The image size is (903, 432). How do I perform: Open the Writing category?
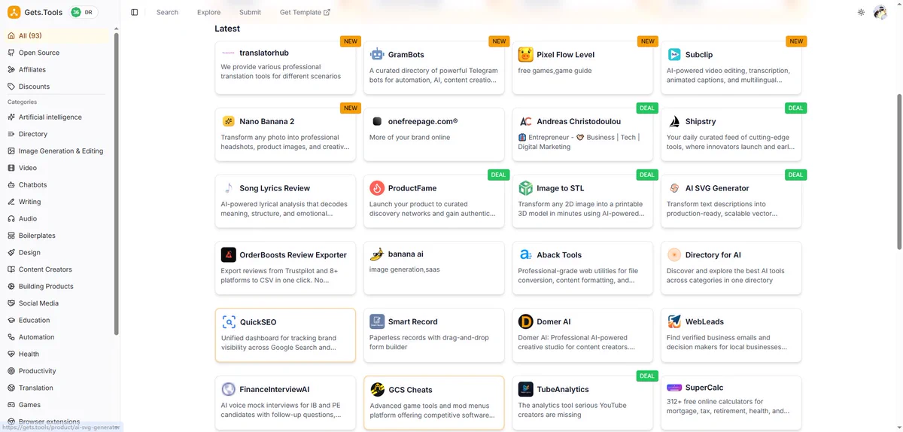point(56,202)
